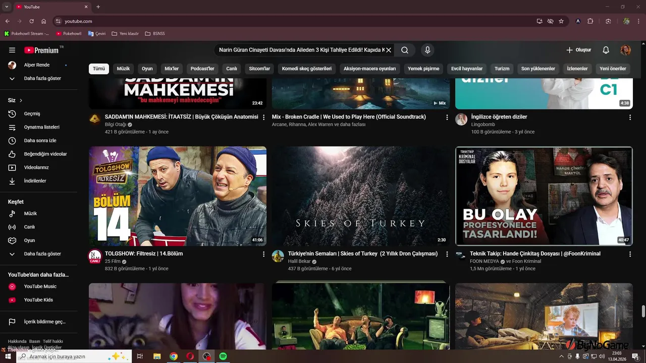
Task: Select the Yemek pişirme filter chip
Action: point(423,69)
